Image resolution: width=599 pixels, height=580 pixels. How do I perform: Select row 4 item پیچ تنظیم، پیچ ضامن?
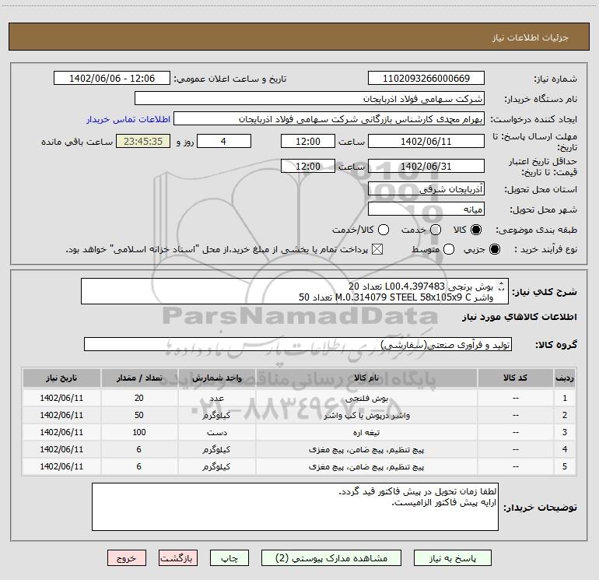(x=366, y=450)
